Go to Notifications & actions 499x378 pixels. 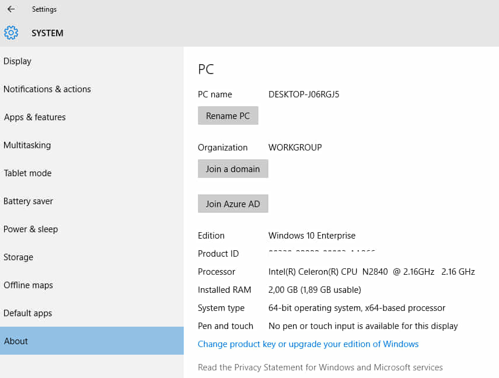tap(47, 89)
